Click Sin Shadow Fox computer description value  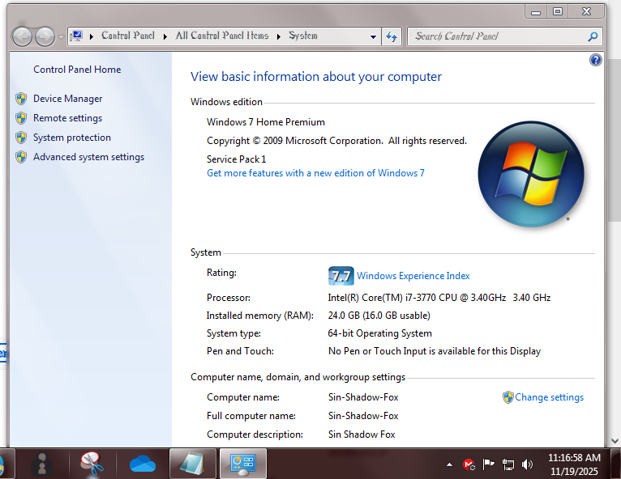tap(362, 434)
